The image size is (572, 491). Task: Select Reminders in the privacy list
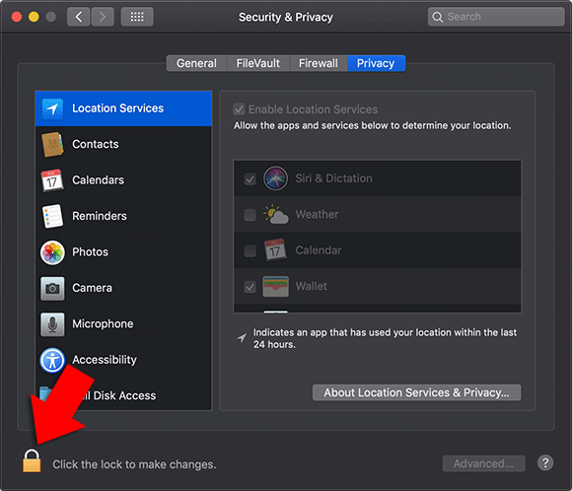click(123, 216)
